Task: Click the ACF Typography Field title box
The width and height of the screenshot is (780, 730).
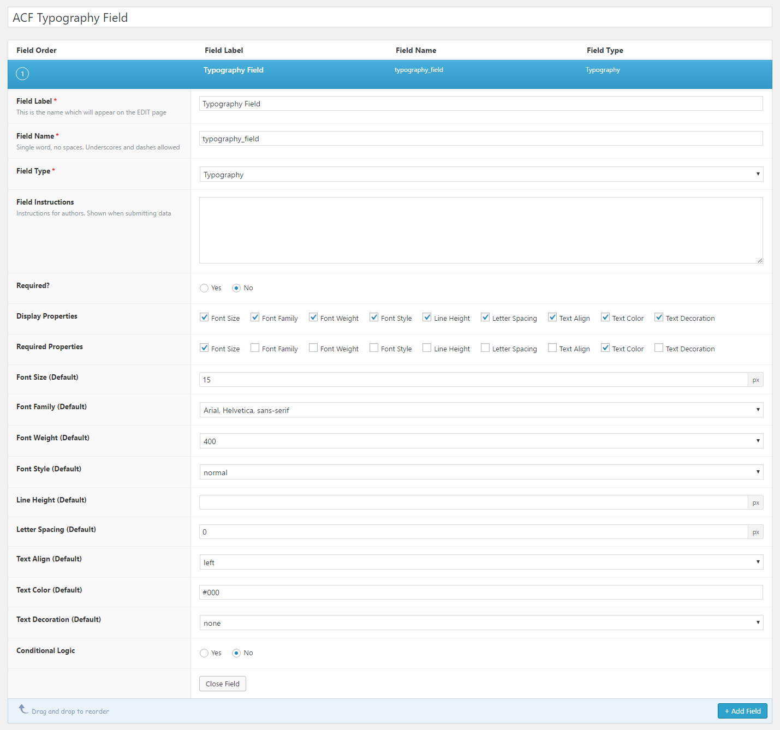Action: pyautogui.click(x=390, y=17)
